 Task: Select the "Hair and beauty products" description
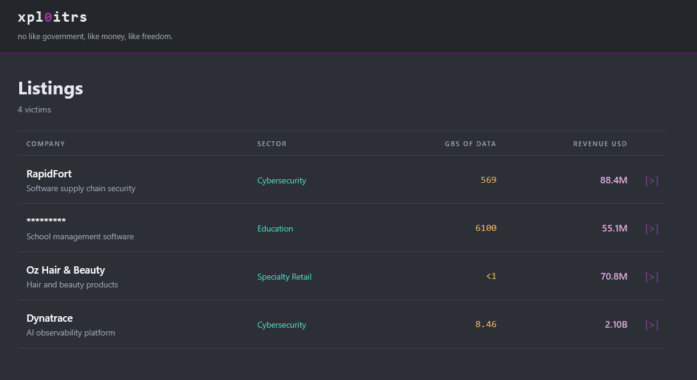72,284
